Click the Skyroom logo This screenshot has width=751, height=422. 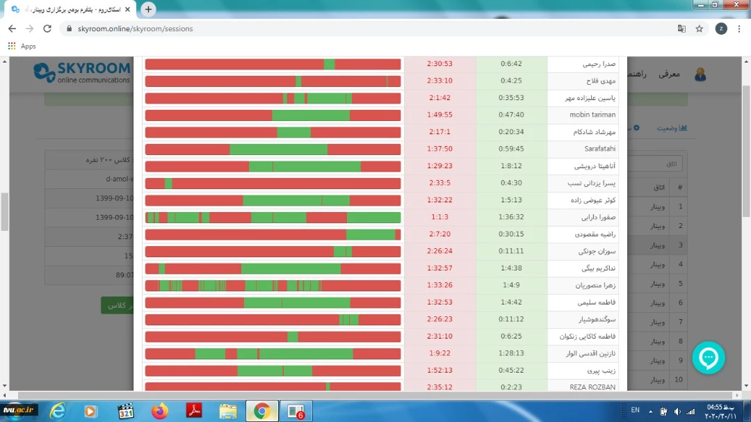pos(83,72)
